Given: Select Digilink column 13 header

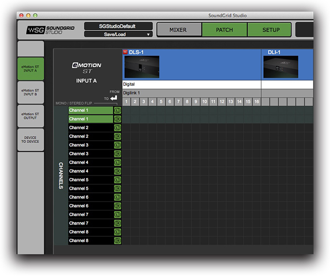Looking at the screenshot, I should click(x=231, y=102).
